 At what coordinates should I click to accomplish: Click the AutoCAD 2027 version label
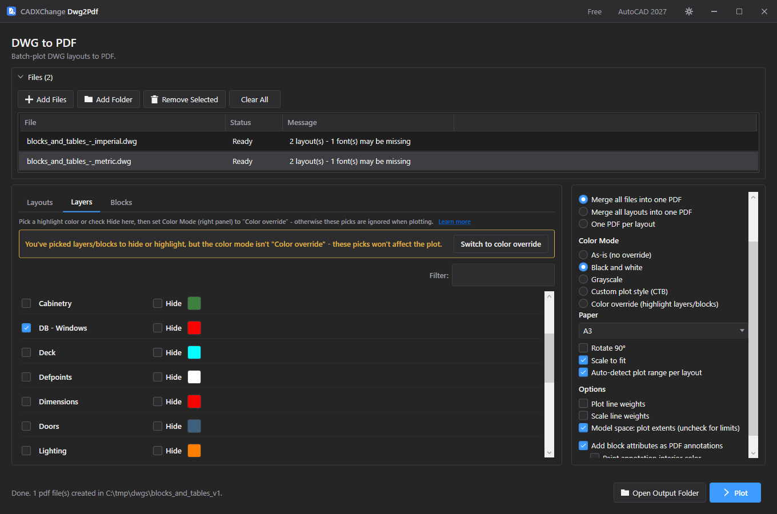pyautogui.click(x=642, y=11)
